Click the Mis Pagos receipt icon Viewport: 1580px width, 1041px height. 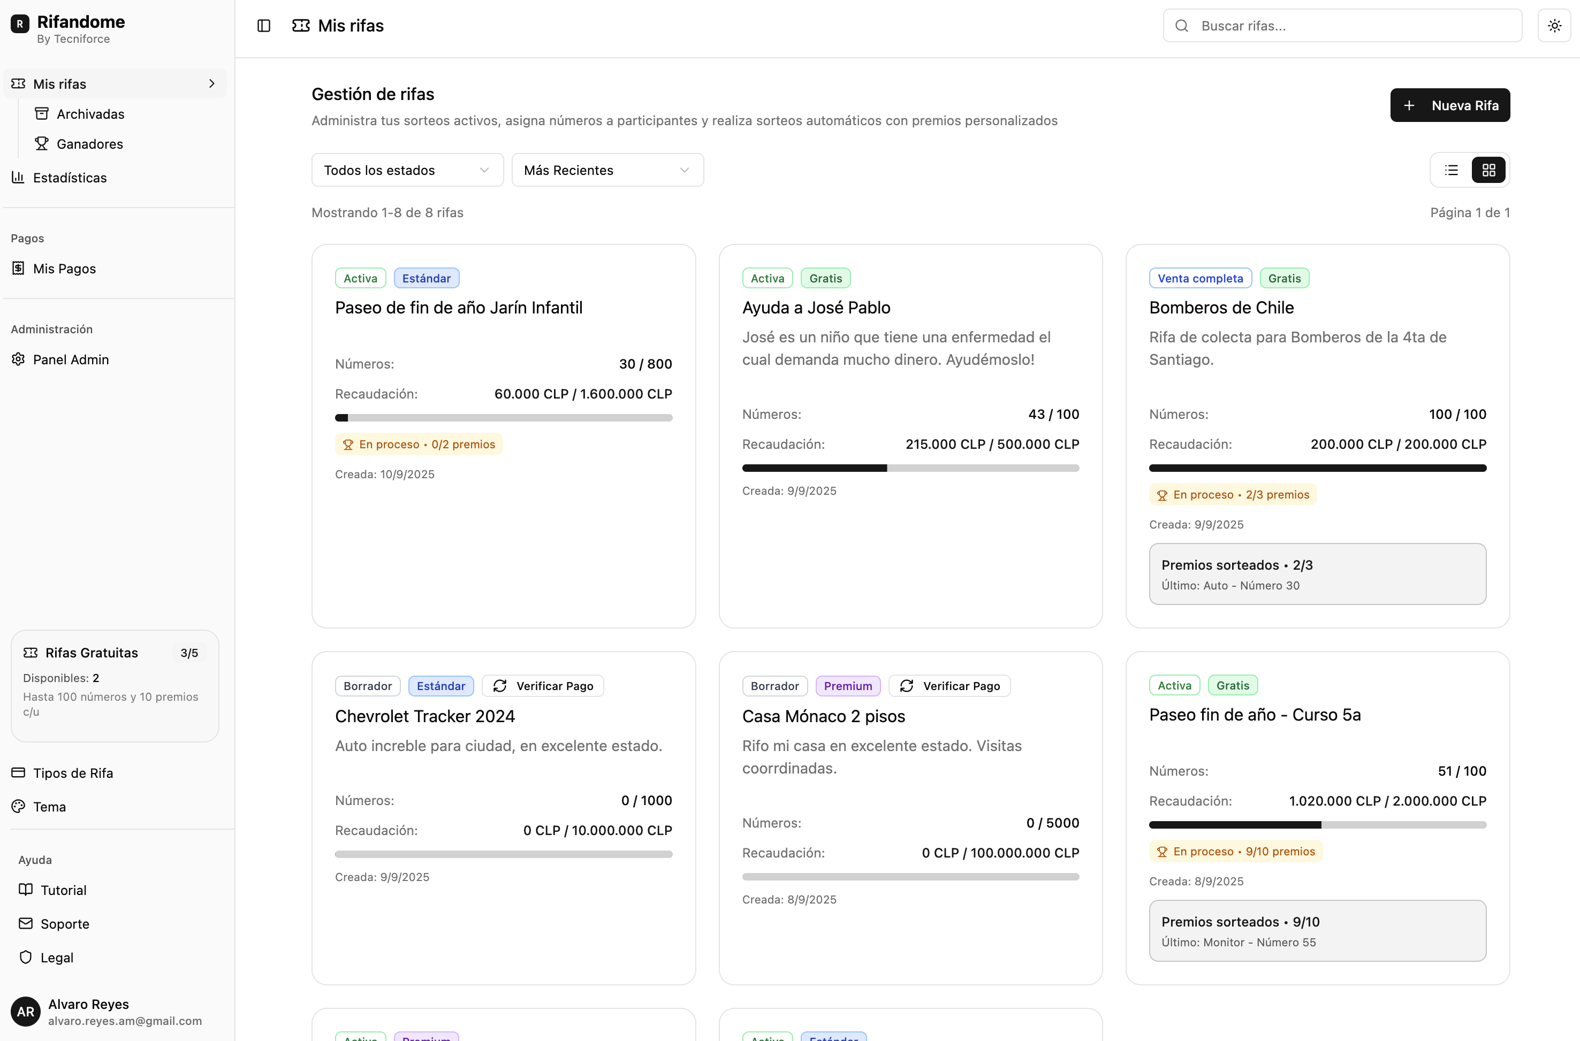(18, 268)
